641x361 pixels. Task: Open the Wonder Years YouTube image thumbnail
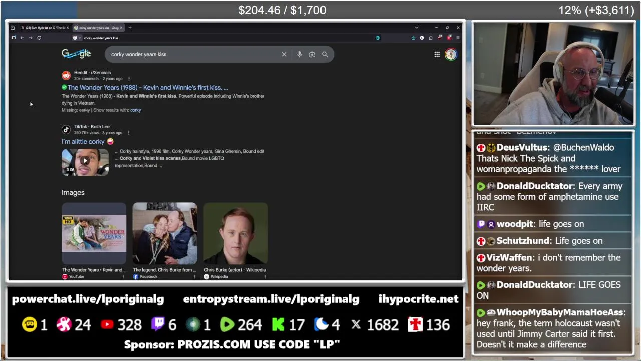pos(94,233)
